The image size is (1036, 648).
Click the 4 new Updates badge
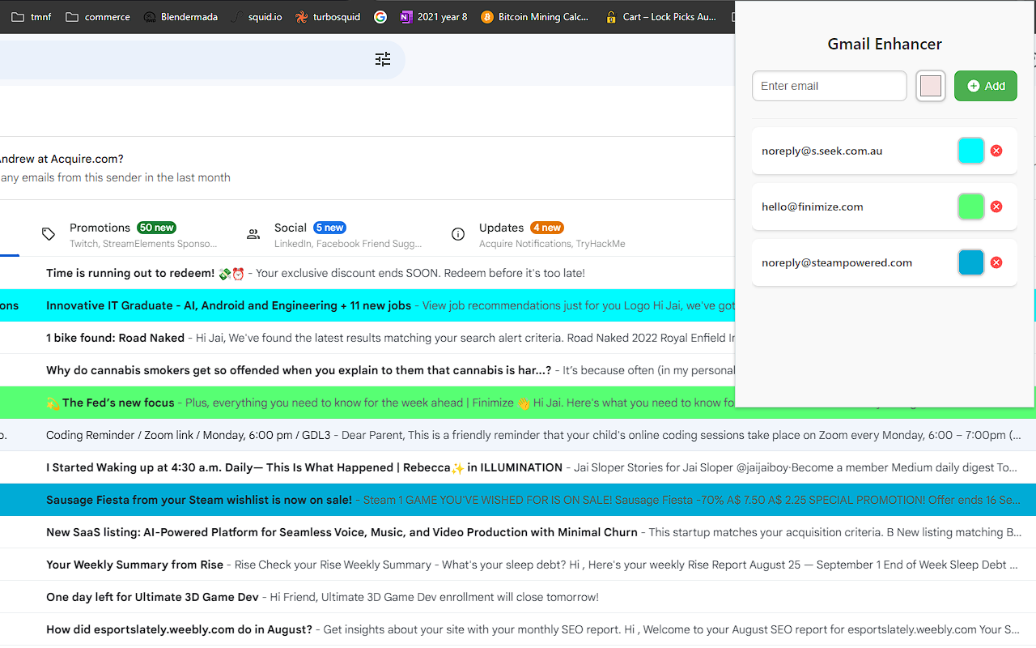[548, 228]
